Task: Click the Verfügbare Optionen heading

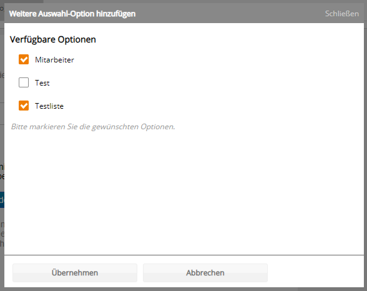Action: point(53,39)
